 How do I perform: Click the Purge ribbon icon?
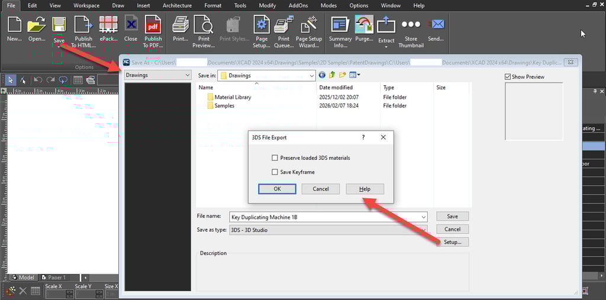click(x=364, y=25)
